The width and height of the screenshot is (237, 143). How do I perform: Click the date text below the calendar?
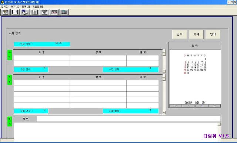pyautogui.click(x=195, y=103)
